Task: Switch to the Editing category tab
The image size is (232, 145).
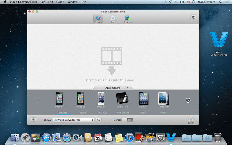Action: [83, 113]
